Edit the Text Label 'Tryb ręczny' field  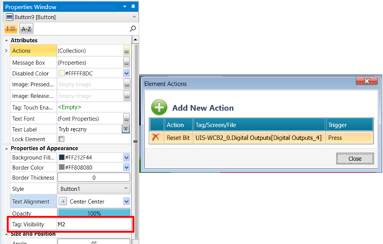tap(89, 129)
